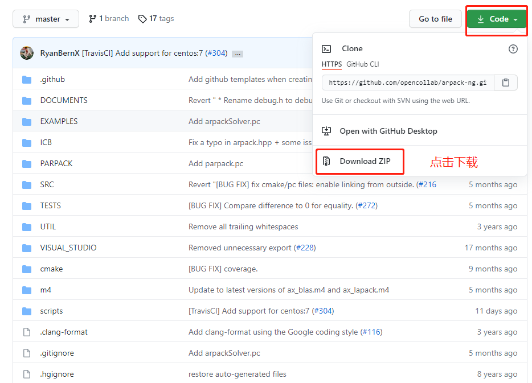Click the SRC folder icon

[x=27, y=185]
